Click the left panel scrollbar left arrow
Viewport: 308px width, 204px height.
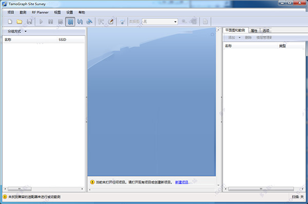5,189
